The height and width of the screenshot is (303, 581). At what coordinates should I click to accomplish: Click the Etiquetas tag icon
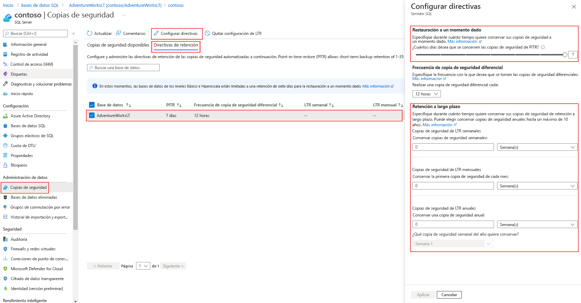click(5, 74)
